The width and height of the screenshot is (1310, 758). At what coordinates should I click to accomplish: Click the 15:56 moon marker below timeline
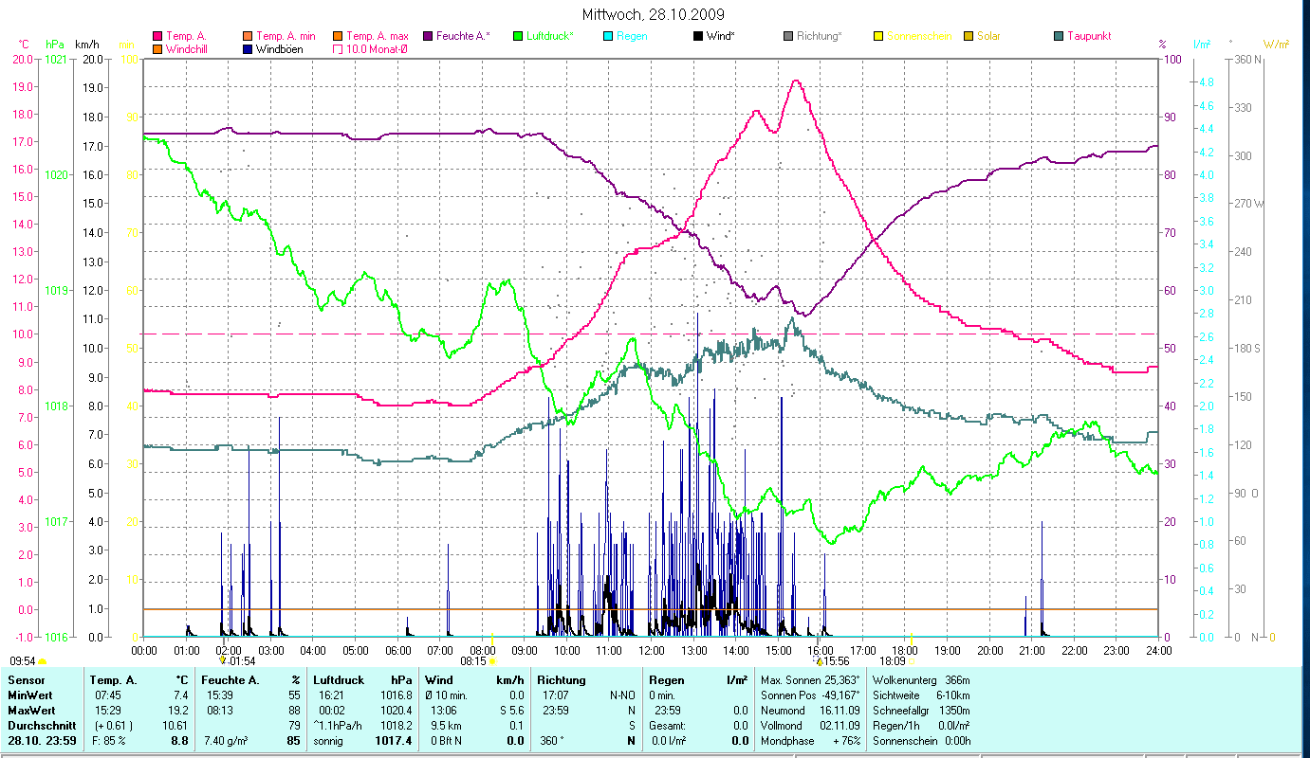836,661
